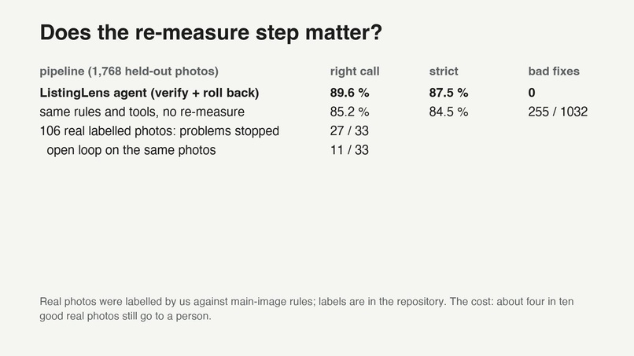Click the 84.5 % strict value
The height and width of the screenshot is (356, 634).
pyautogui.click(x=448, y=112)
